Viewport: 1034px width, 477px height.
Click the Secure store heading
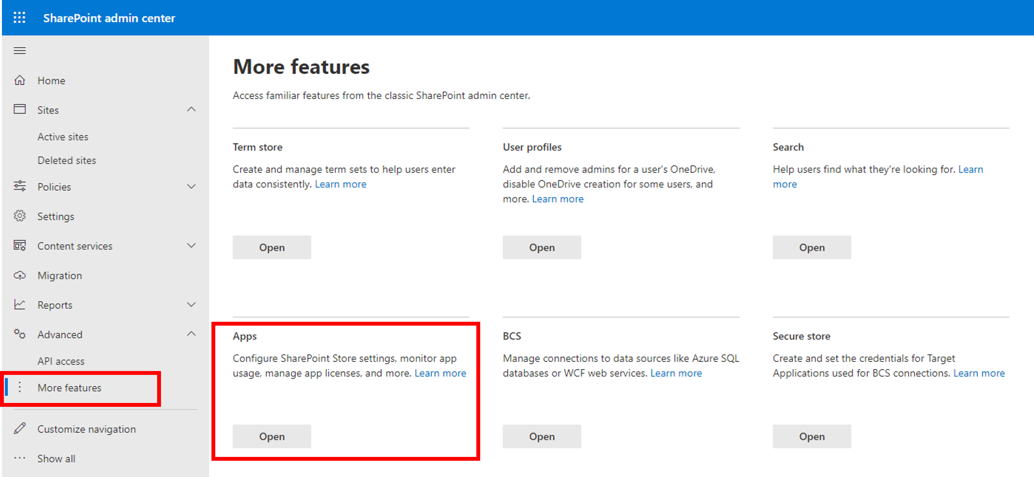[802, 336]
